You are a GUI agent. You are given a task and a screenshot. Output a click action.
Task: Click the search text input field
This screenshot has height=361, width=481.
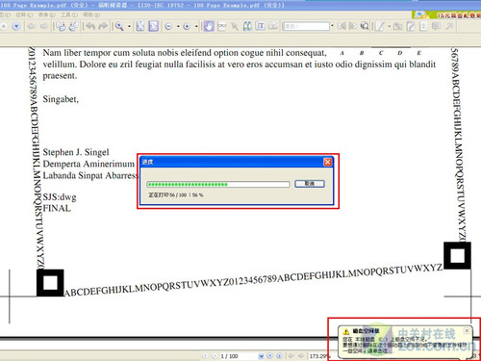tap(307, 26)
